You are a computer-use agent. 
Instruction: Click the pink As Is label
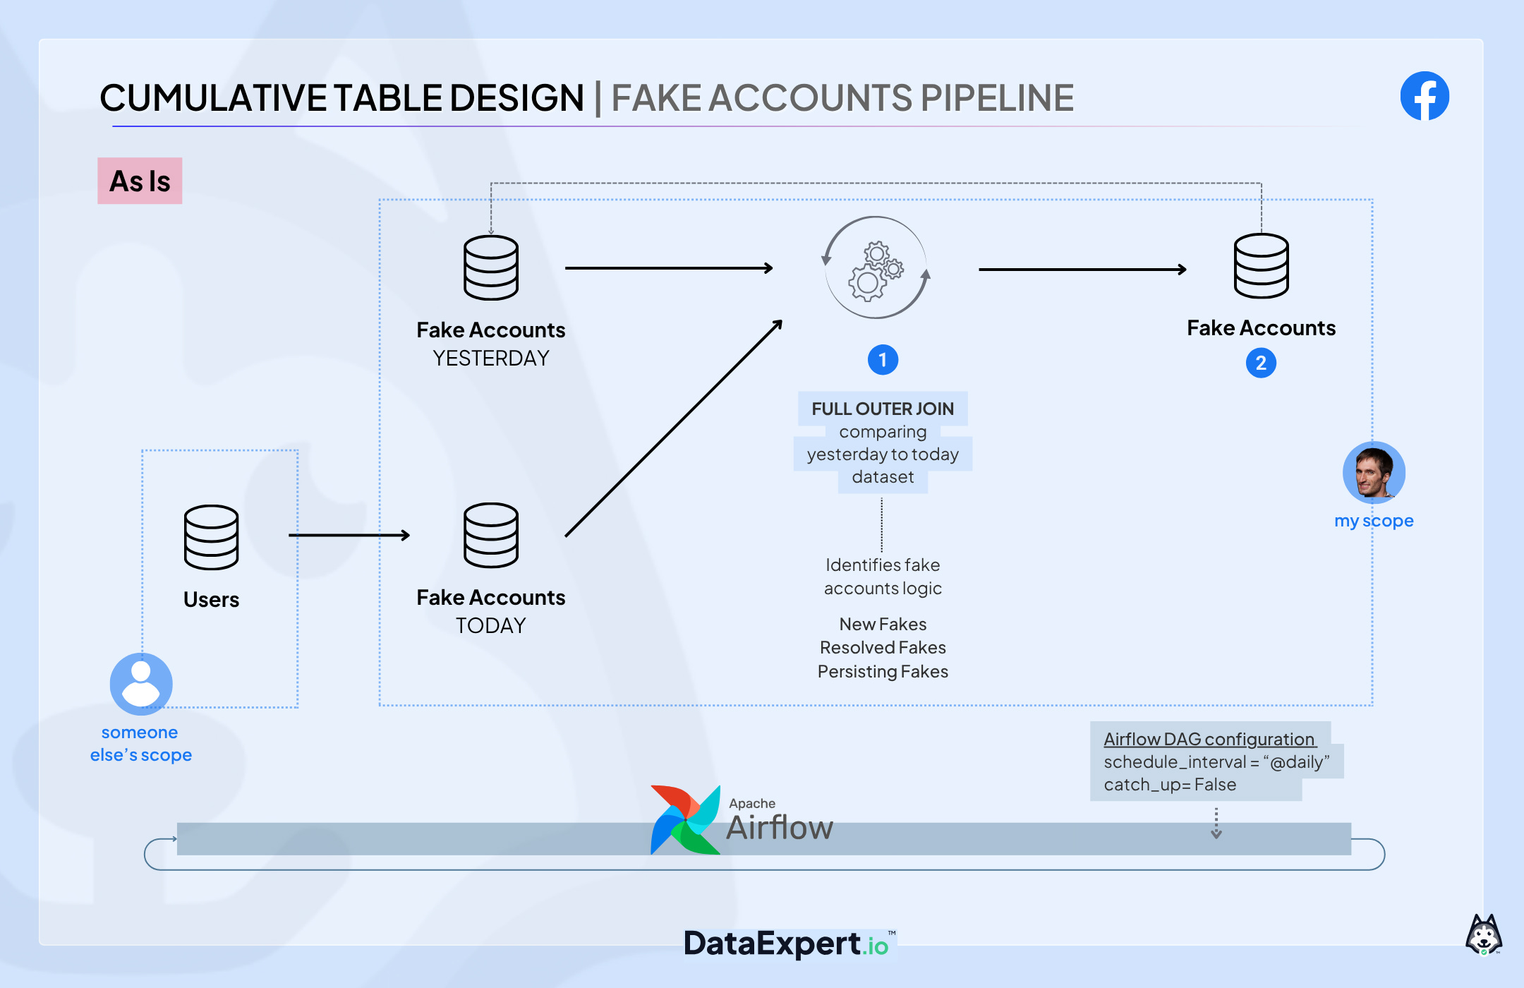[140, 181]
